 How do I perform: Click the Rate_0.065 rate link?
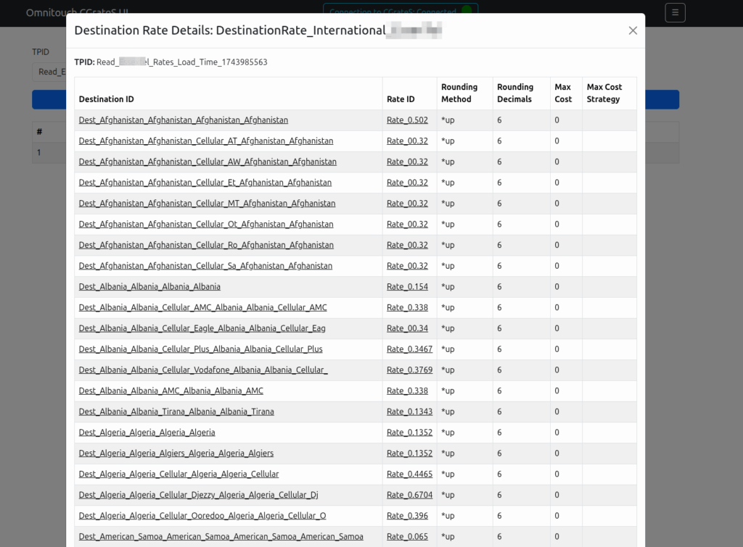pyautogui.click(x=407, y=537)
